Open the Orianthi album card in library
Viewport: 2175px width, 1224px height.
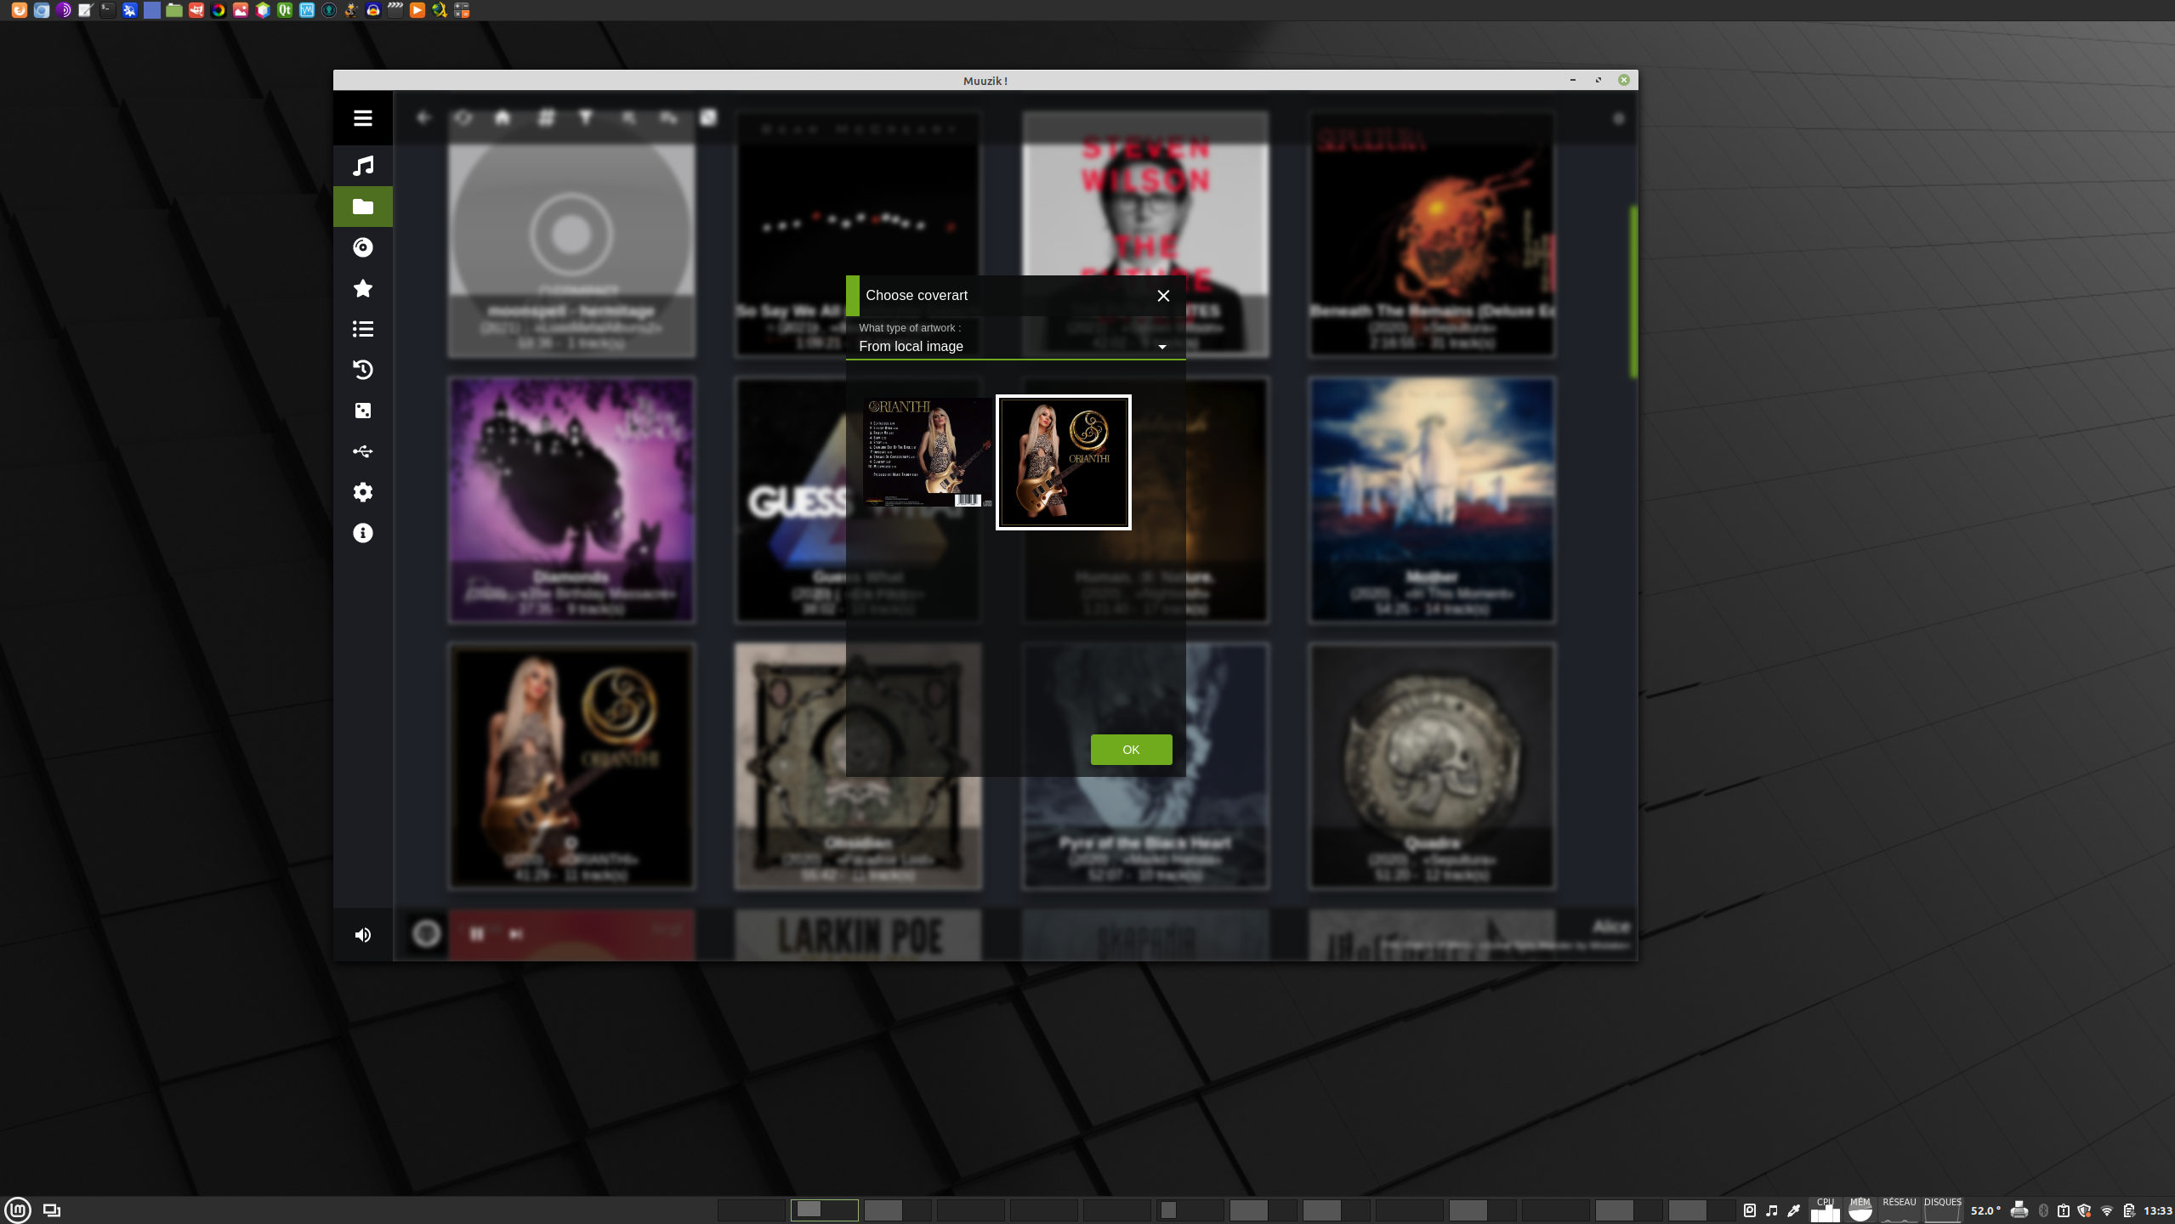pos(571,766)
